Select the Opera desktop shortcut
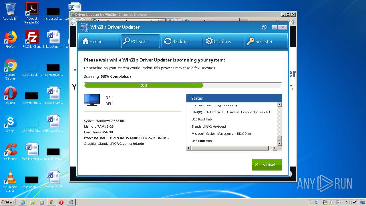 [x=10, y=96]
